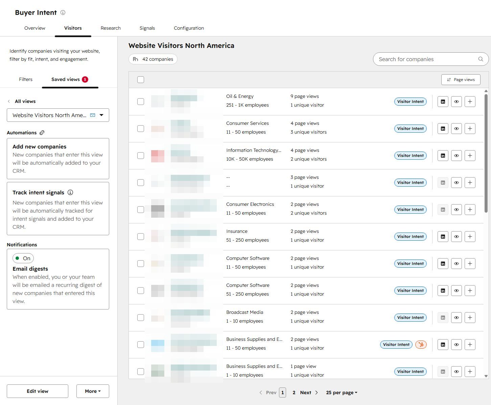Check the Consumer Electronics row checkbox
The image size is (491, 405).
(x=141, y=210)
